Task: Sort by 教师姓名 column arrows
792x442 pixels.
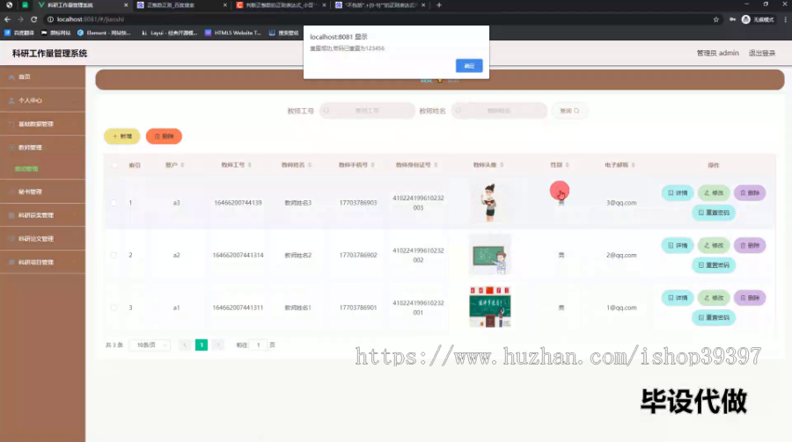Action: click(310, 165)
